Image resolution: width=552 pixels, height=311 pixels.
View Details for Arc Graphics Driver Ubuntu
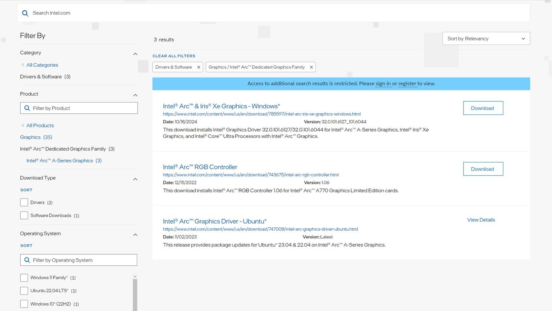click(481, 220)
